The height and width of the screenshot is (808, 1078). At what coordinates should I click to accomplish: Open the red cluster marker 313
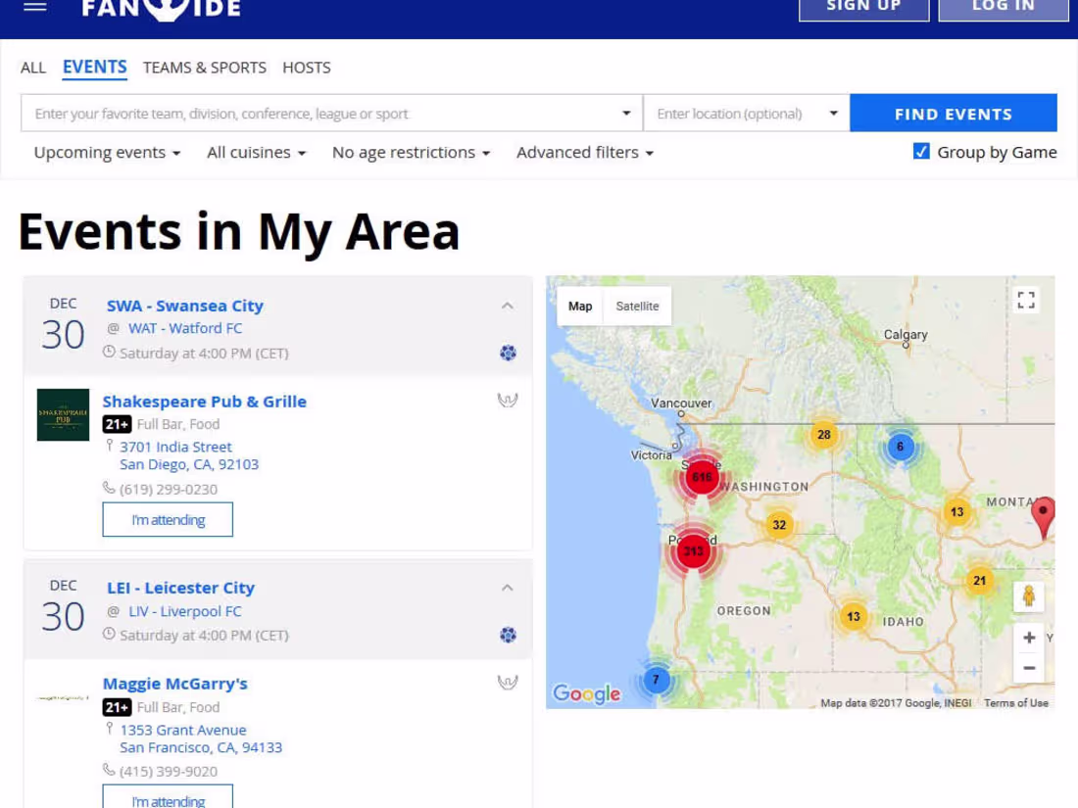pos(693,551)
